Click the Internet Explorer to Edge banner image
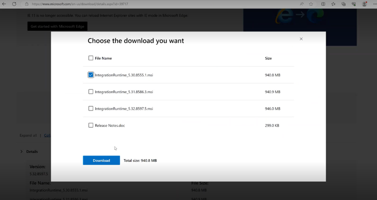Viewport: 377px width, 200px height. [x=300, y=20]
